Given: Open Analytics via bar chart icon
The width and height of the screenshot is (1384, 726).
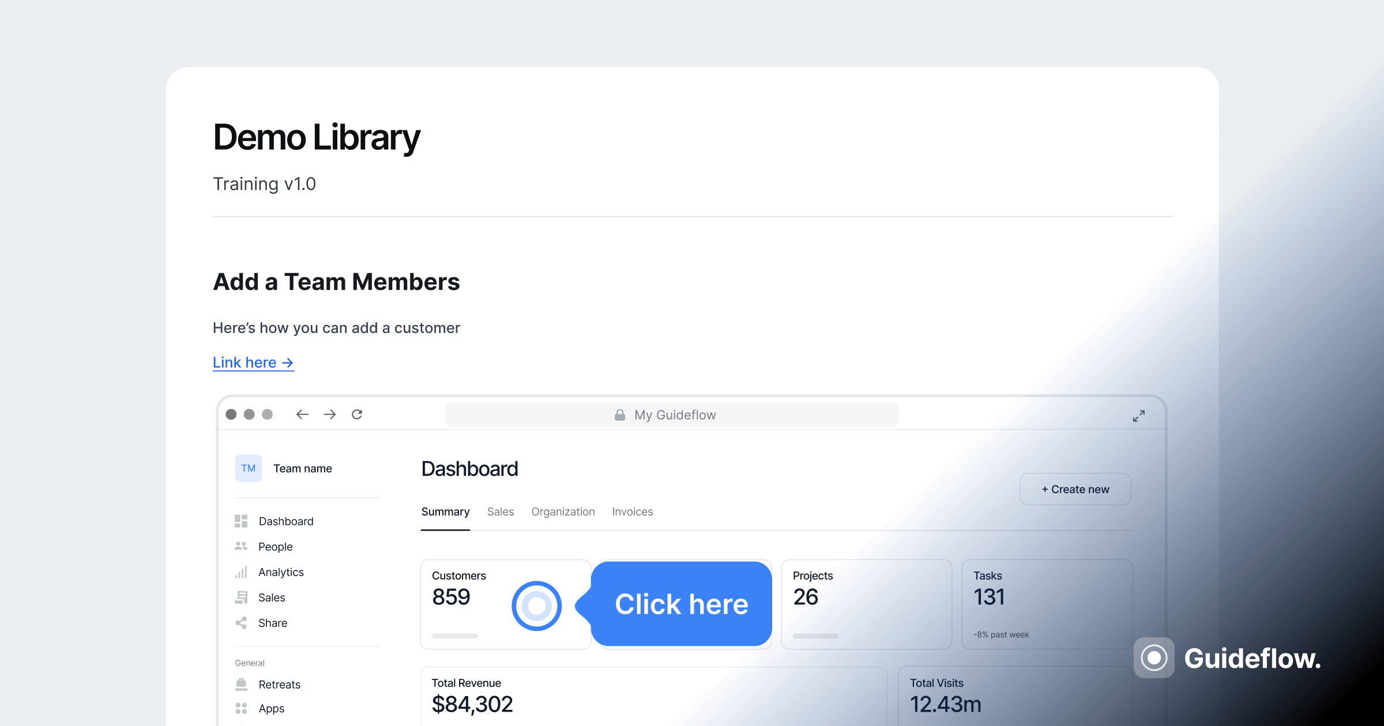Looking at the screenshot, I should [241, 572].
